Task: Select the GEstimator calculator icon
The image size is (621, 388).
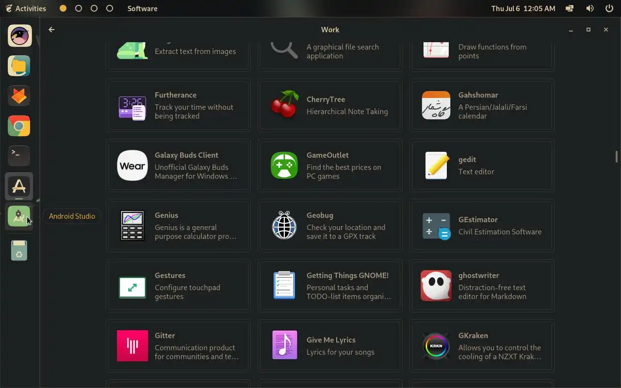Action: pyautogui.click(x=436, y=226)
